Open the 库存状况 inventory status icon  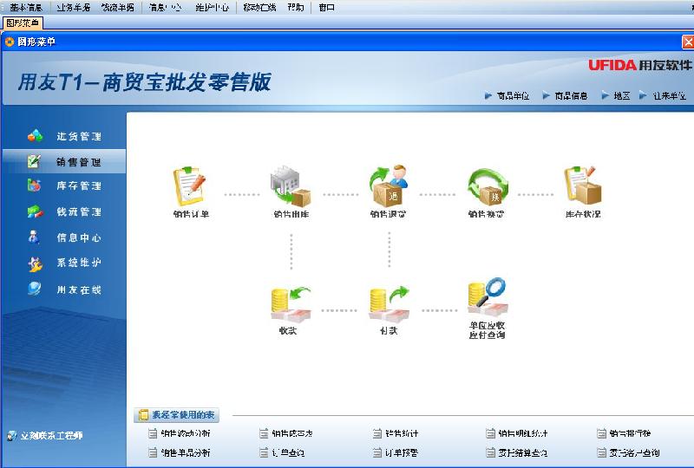(583, 186)
